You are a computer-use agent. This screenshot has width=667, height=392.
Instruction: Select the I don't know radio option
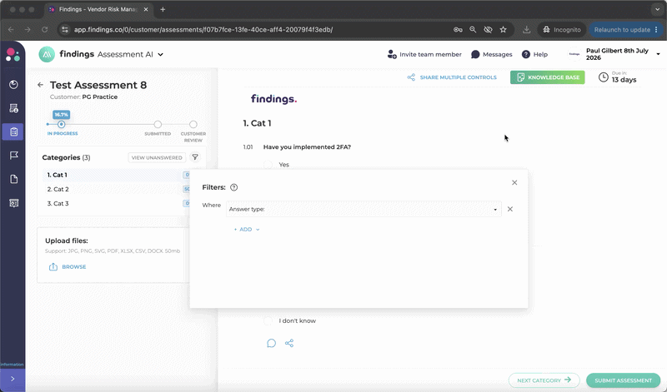(x=268, y=320)
